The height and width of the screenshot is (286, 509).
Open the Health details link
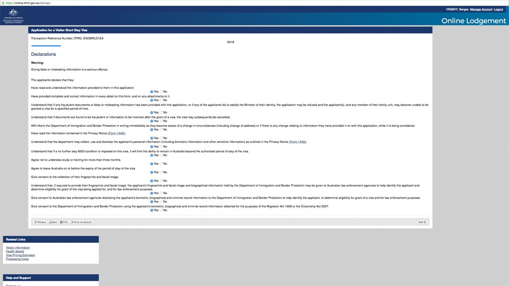click(x=15, y=251)
